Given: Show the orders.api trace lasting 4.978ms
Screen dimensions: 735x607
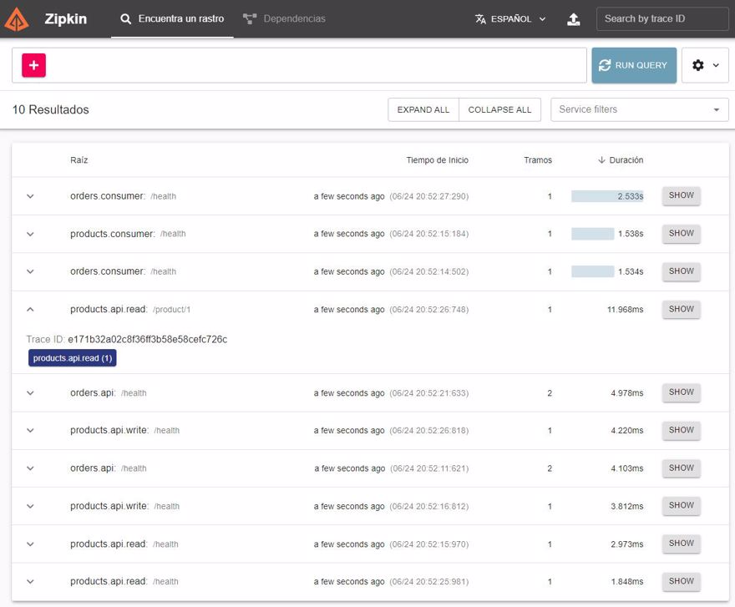Looking at the screenshot, I should click(681, 392).
